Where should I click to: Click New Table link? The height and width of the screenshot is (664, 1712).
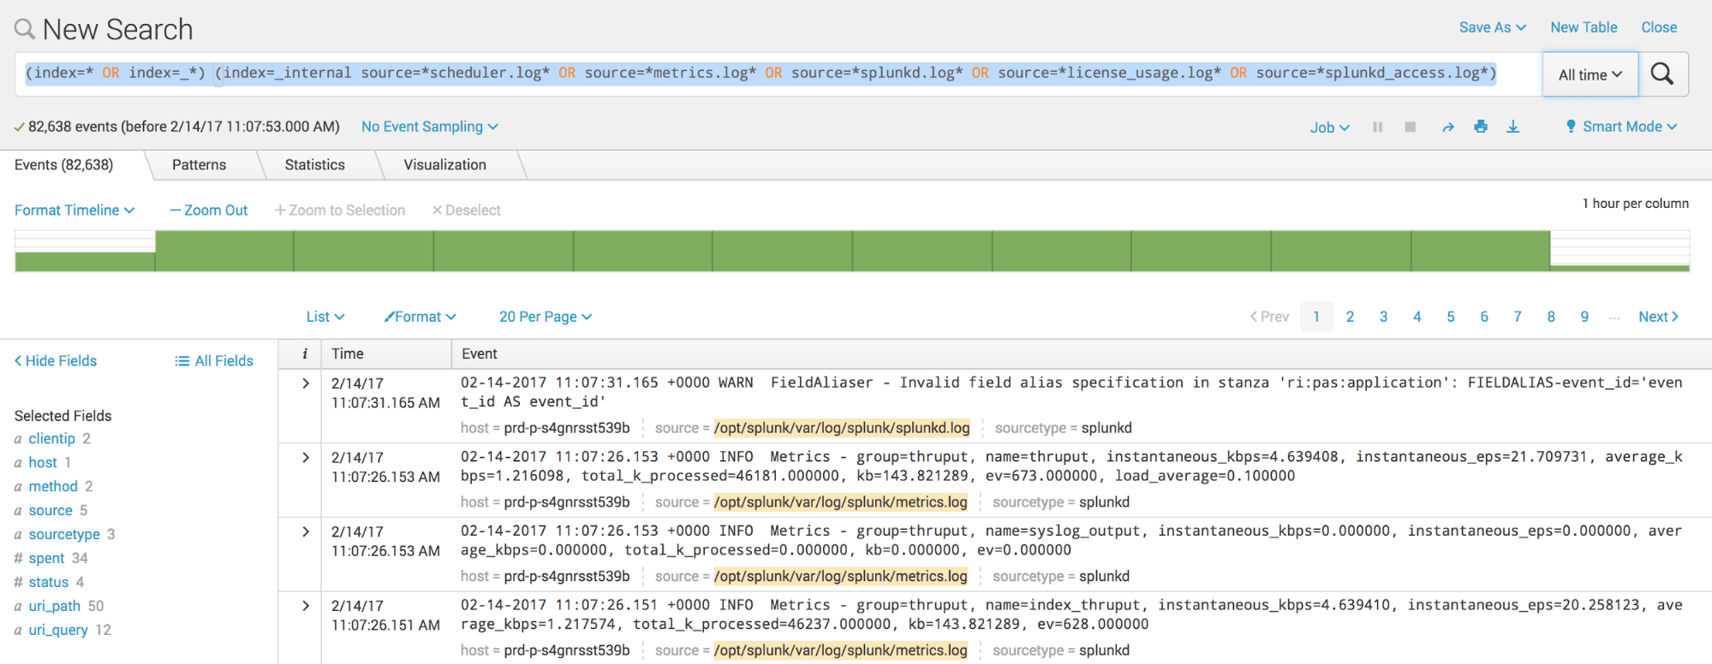(x=1584, y=27)
